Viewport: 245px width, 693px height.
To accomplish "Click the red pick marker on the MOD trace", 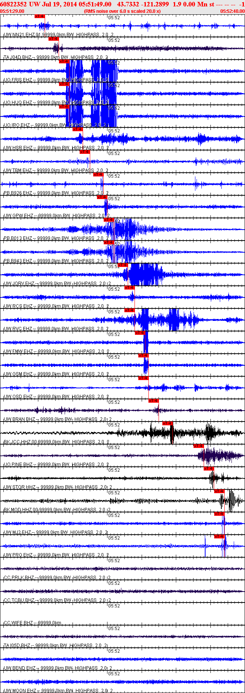I will tap(219, 491).
